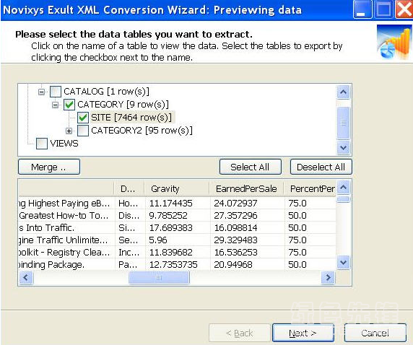This screenshot has height=345, width=413.
Task: Select the 'Pa...' description cell
Action: (x=130, y=264)
